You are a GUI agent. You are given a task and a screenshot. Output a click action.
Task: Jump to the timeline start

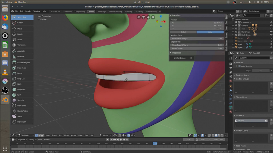tap(111, 139)
